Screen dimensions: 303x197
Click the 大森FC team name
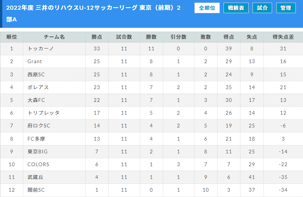pos(36,100)
